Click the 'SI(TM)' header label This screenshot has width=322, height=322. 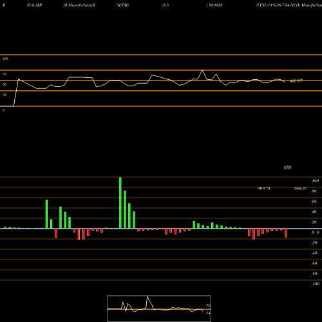[x=122, y=5]
